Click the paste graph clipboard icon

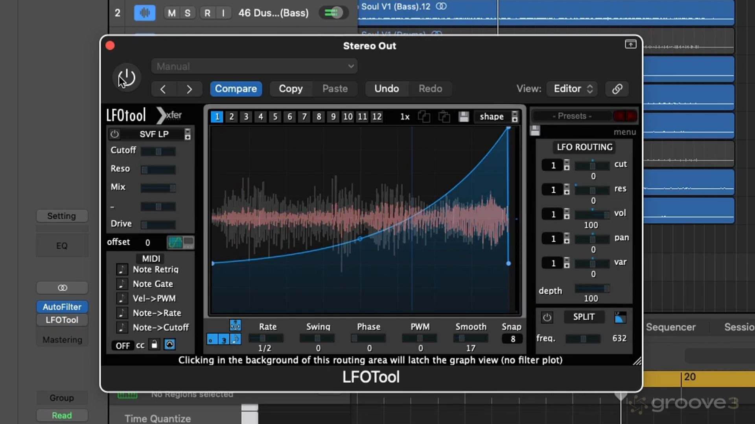pos(444,117)
